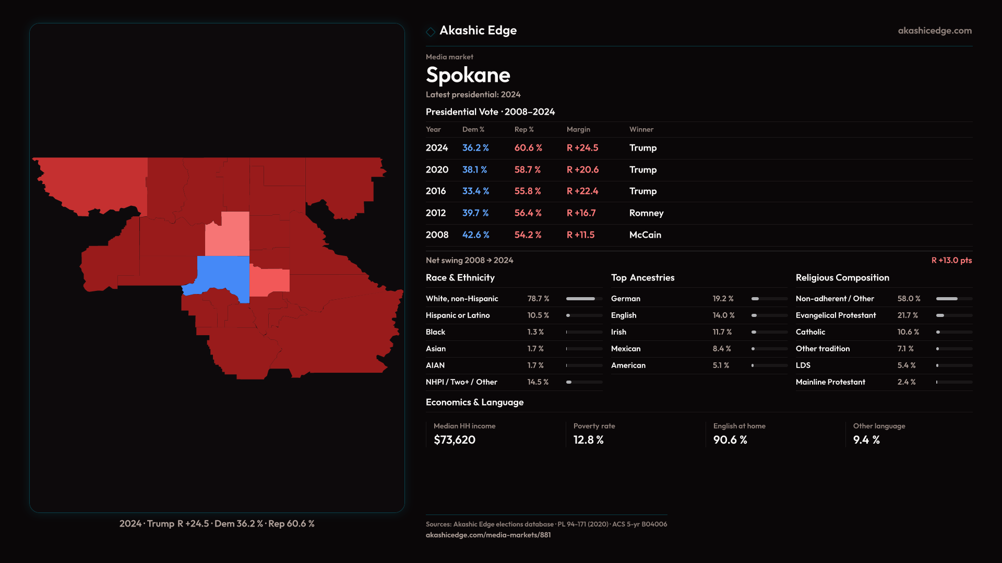This screenshot has height=563, width=1002.
Task: Click the Median HH income value
Action: (454, 440)
